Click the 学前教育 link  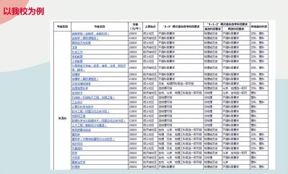tap(77, 57)
